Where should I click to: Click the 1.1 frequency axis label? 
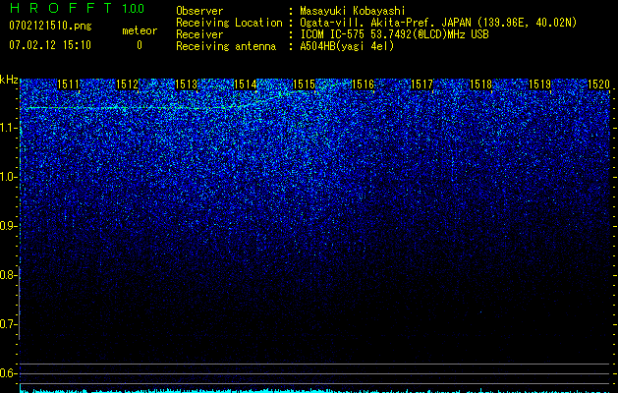pyautogui.click(x=8, y=128)
